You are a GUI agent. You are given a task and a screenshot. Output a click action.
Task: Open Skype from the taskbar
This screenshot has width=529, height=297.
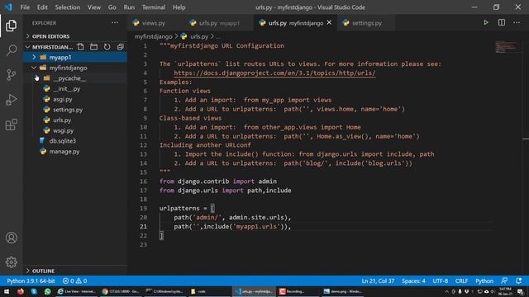tap(34, 291)
